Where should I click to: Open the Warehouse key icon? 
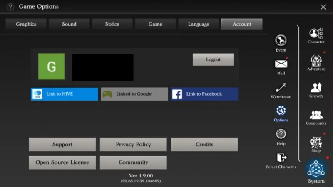pyautogui.click(x=281, y=88)
